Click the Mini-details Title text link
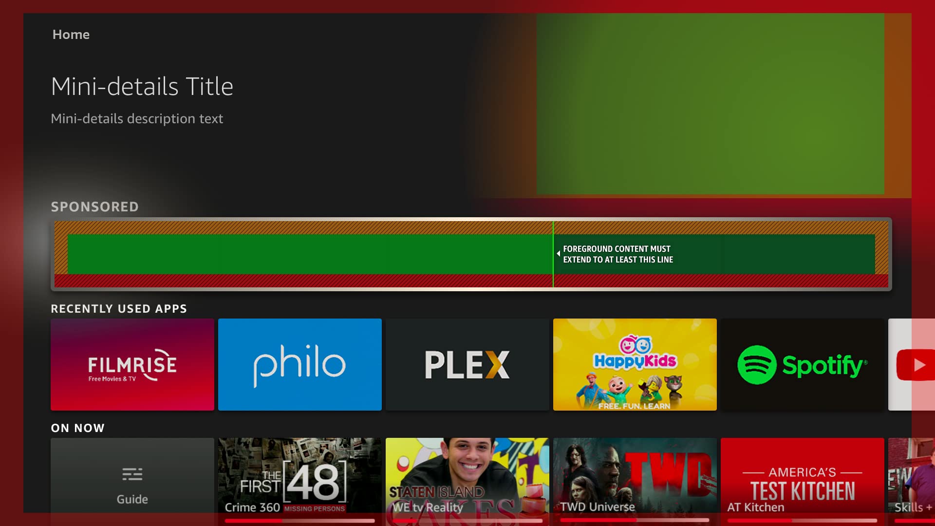The image size is (935, 526). click(142, 85)
